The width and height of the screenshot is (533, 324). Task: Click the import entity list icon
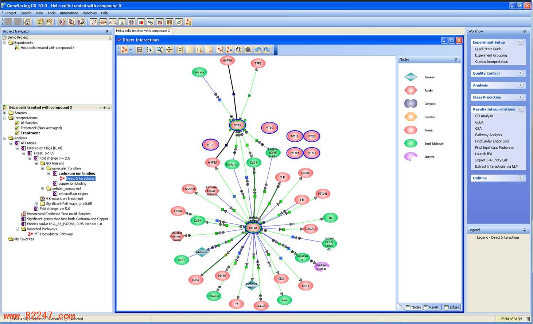tap(81, 22)
